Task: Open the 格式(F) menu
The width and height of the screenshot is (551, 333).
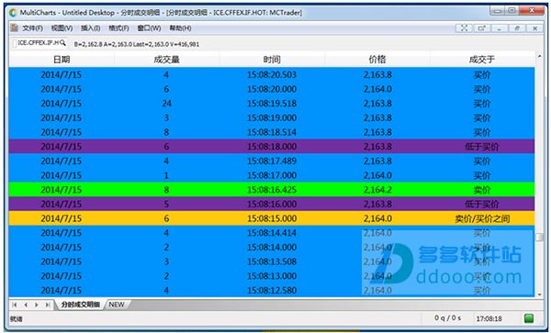Action: click(x=118, y=28)
